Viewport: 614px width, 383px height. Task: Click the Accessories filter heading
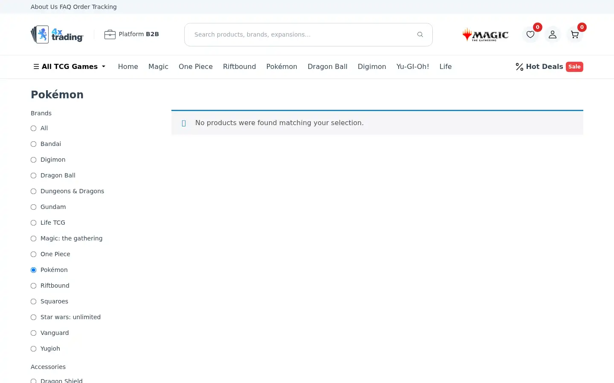(48, 367)
